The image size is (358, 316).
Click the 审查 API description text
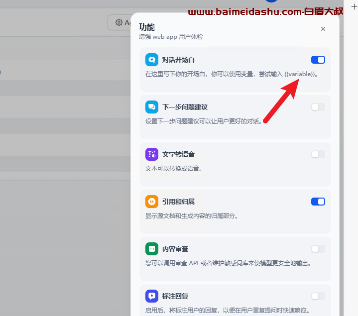point(228,263)
